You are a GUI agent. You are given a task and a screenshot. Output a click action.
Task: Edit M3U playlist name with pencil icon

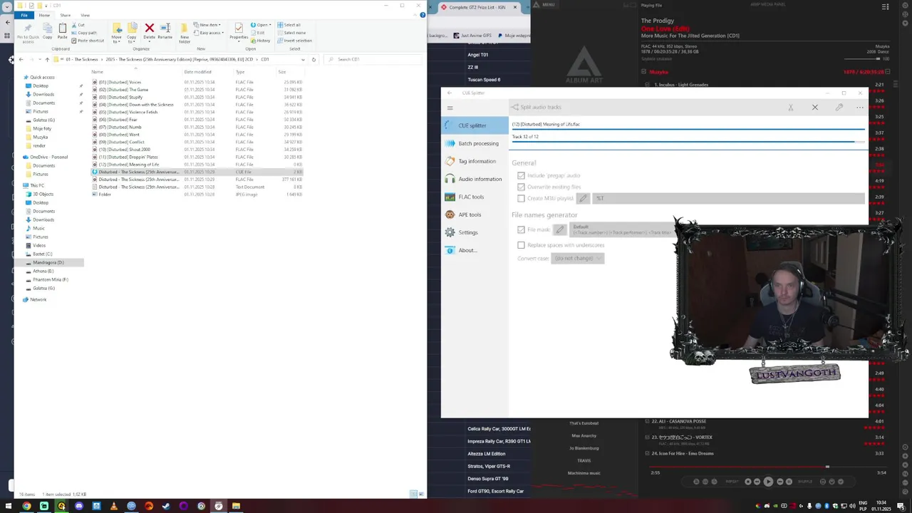pos(583,198)
